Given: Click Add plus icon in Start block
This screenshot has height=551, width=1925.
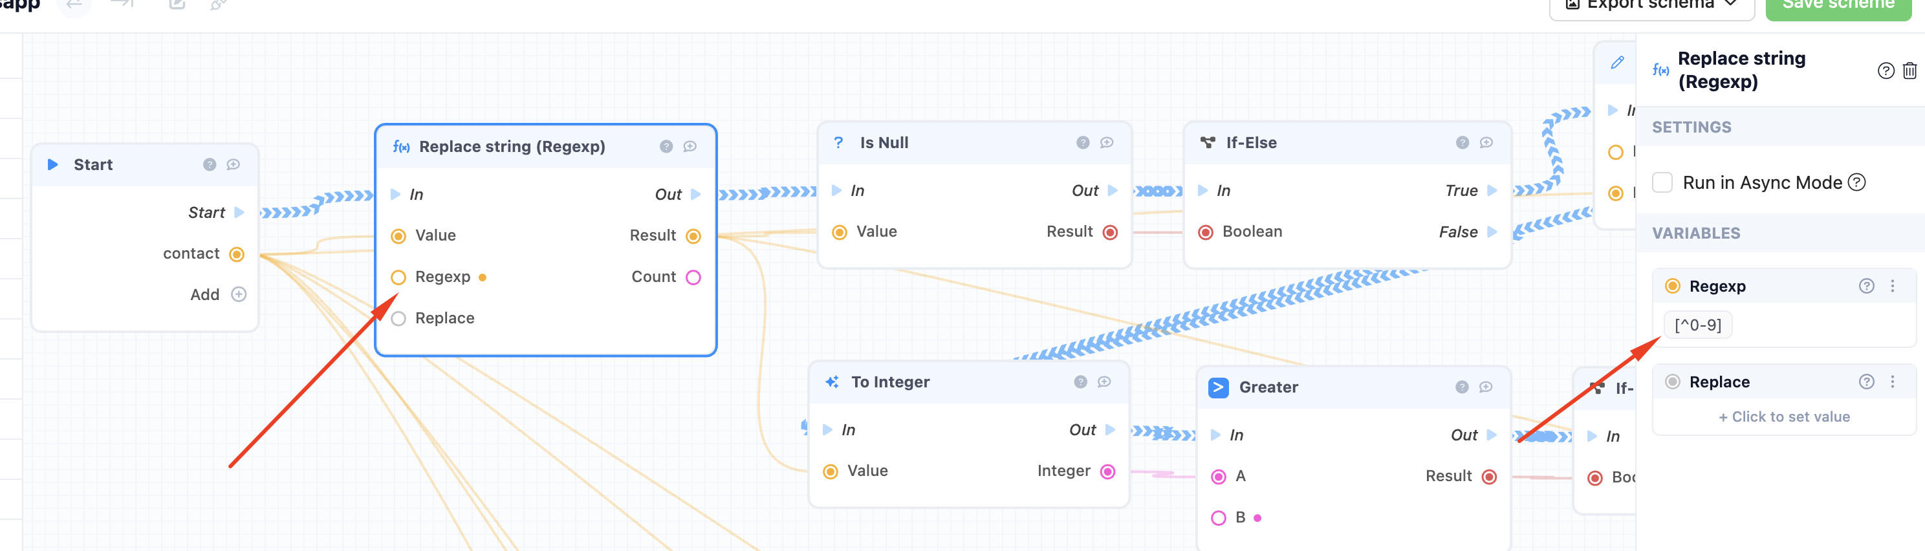Looking at the screenshot, I should point(239,294).
